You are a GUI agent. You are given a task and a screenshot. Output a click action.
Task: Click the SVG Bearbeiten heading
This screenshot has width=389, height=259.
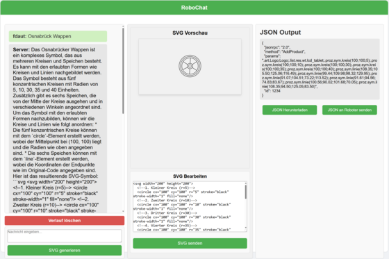tap(190, 176)
